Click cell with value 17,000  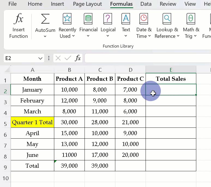[100, 155]
